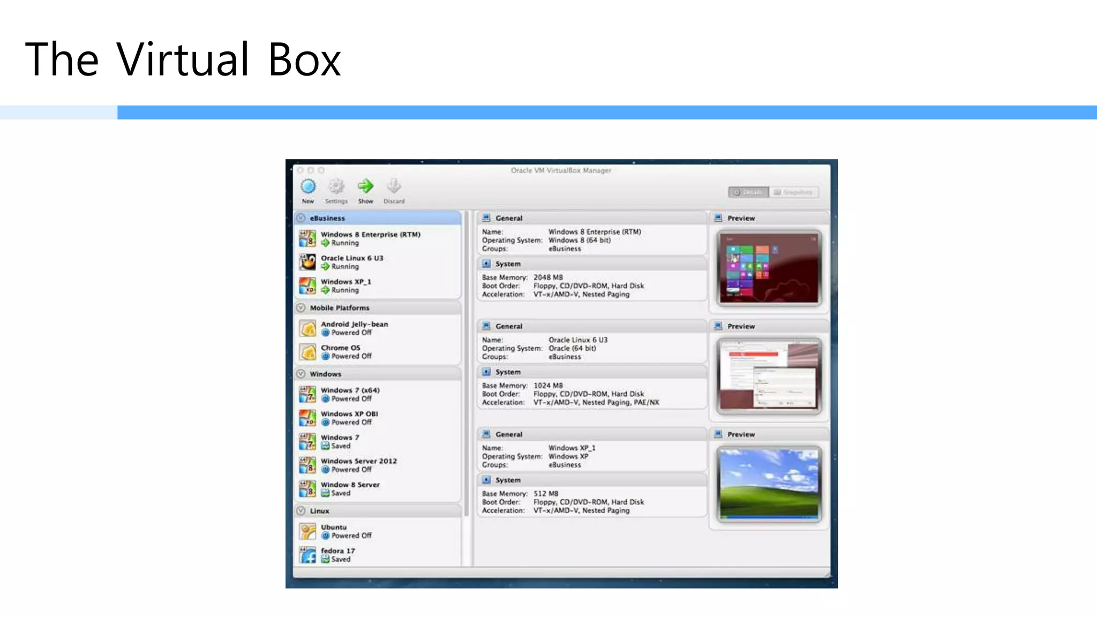This screenshot has width=1097, height=617.
Task: Click the 'Ubuntu' list name
Action: click(334, 527)
